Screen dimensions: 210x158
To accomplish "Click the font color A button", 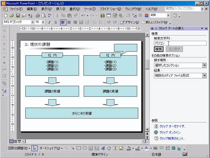I will 146,148.
